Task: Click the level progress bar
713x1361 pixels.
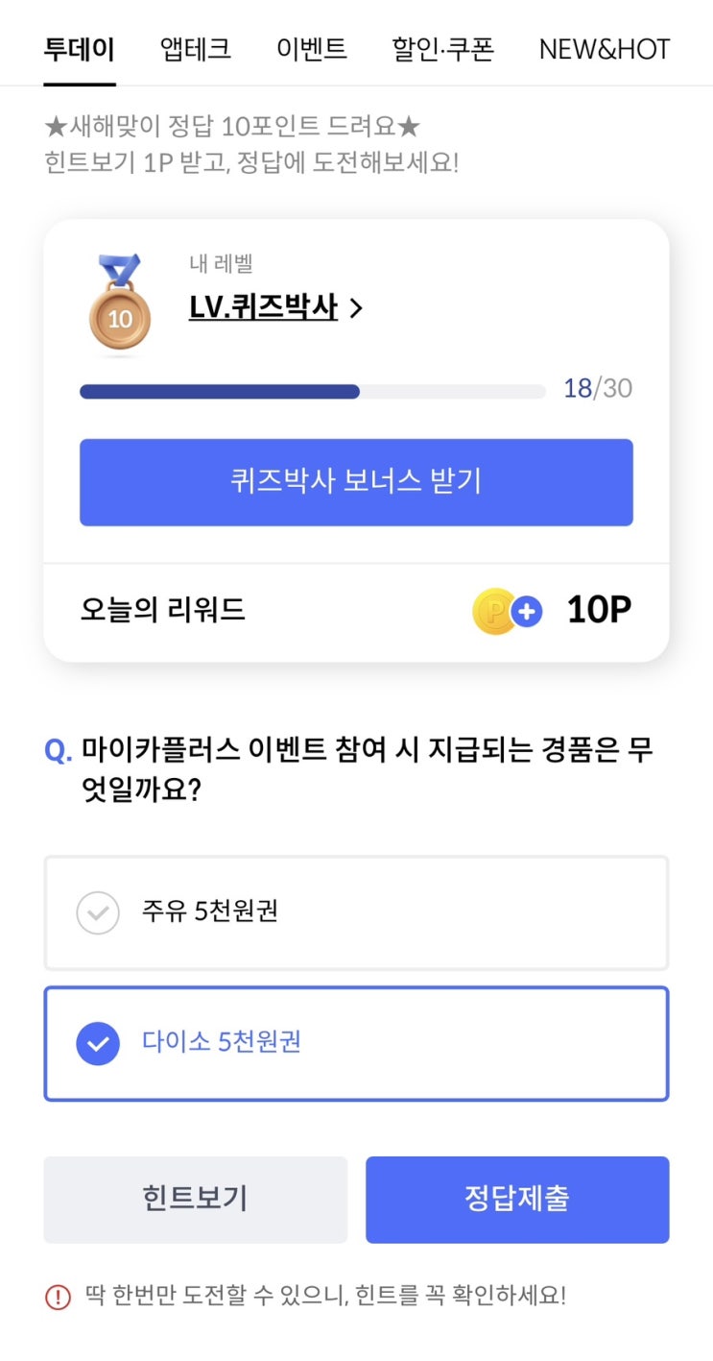Action: pyautogui.click(x=312, y=392)
